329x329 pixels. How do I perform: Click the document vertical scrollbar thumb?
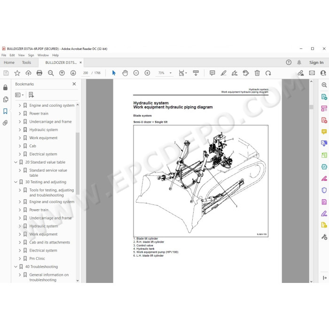point(311,107)
